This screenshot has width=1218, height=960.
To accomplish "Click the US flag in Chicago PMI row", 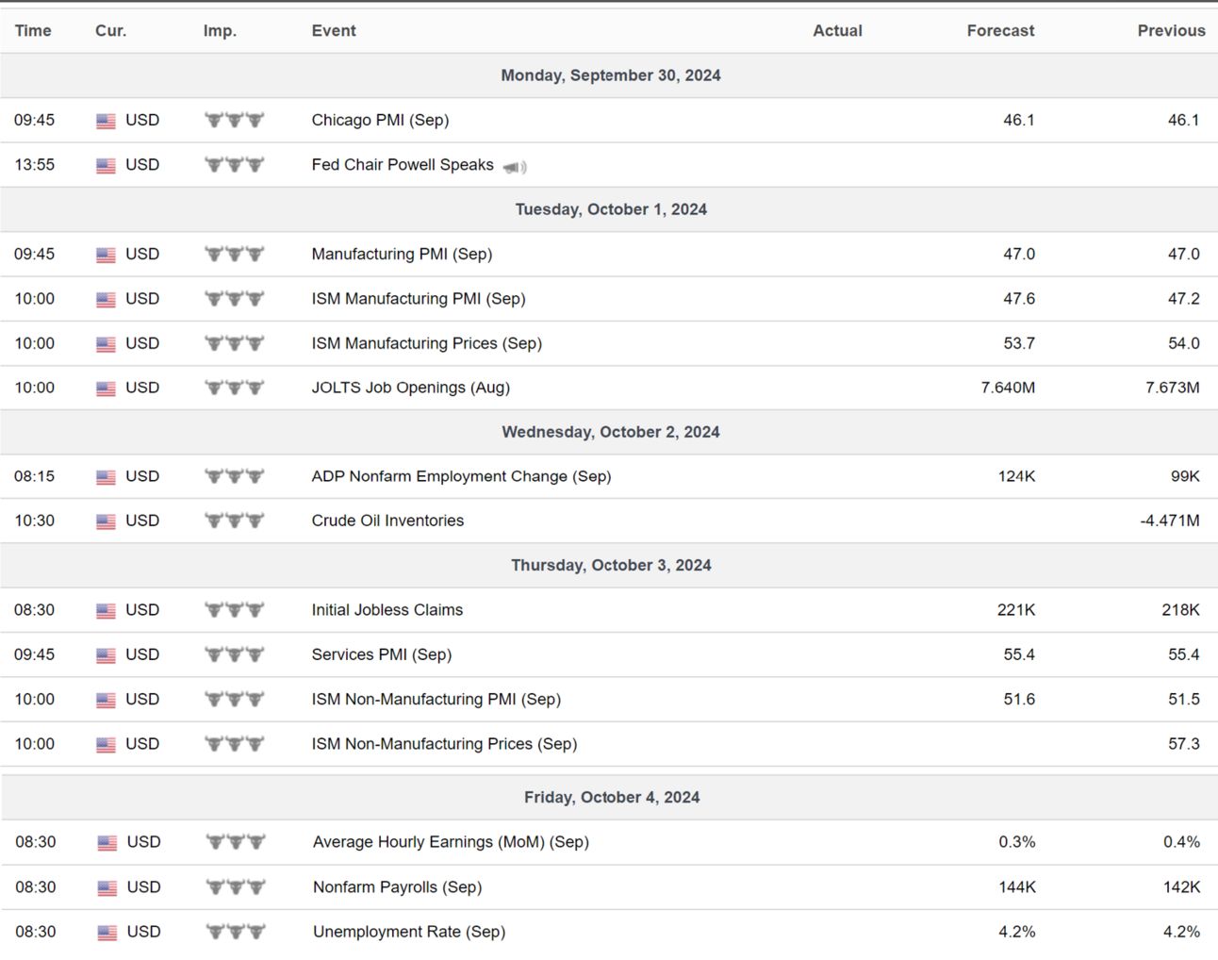I will (x=106, y=121).
